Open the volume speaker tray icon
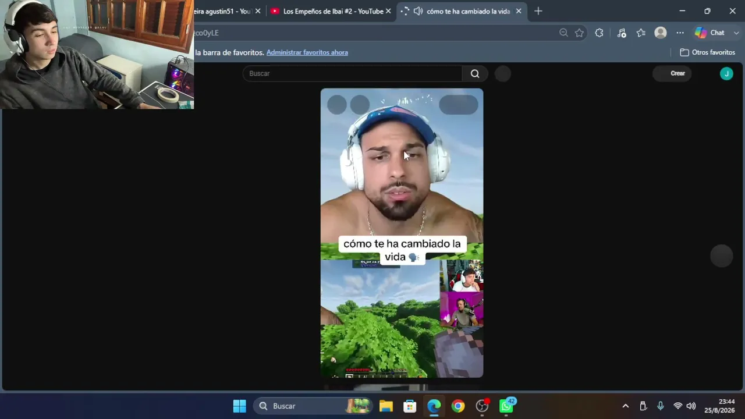This screenshot has width=745, height=419. 691,406
